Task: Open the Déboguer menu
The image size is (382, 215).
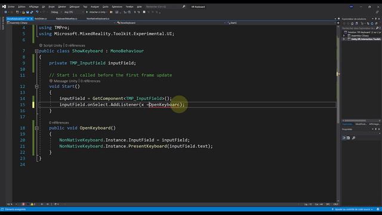Action: pos(74,7)
